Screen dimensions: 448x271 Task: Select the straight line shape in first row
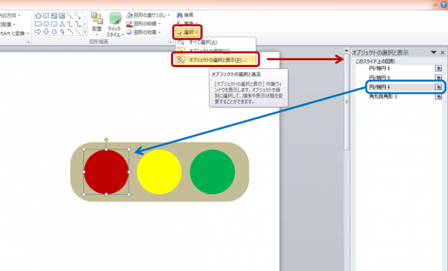coord(70,16)
